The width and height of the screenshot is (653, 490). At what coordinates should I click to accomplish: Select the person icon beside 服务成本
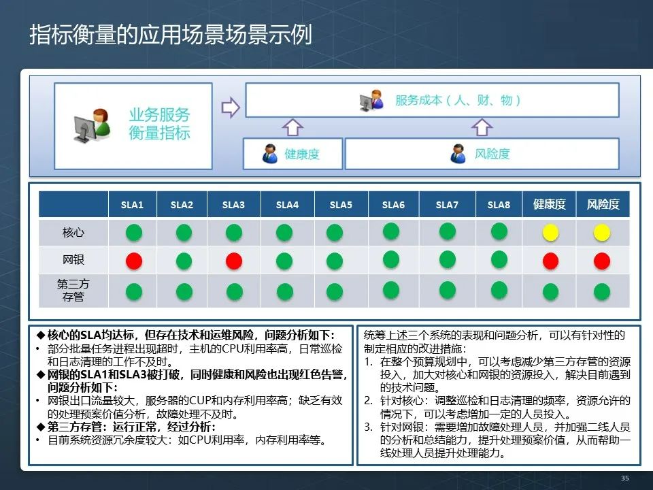coord(373,99)
